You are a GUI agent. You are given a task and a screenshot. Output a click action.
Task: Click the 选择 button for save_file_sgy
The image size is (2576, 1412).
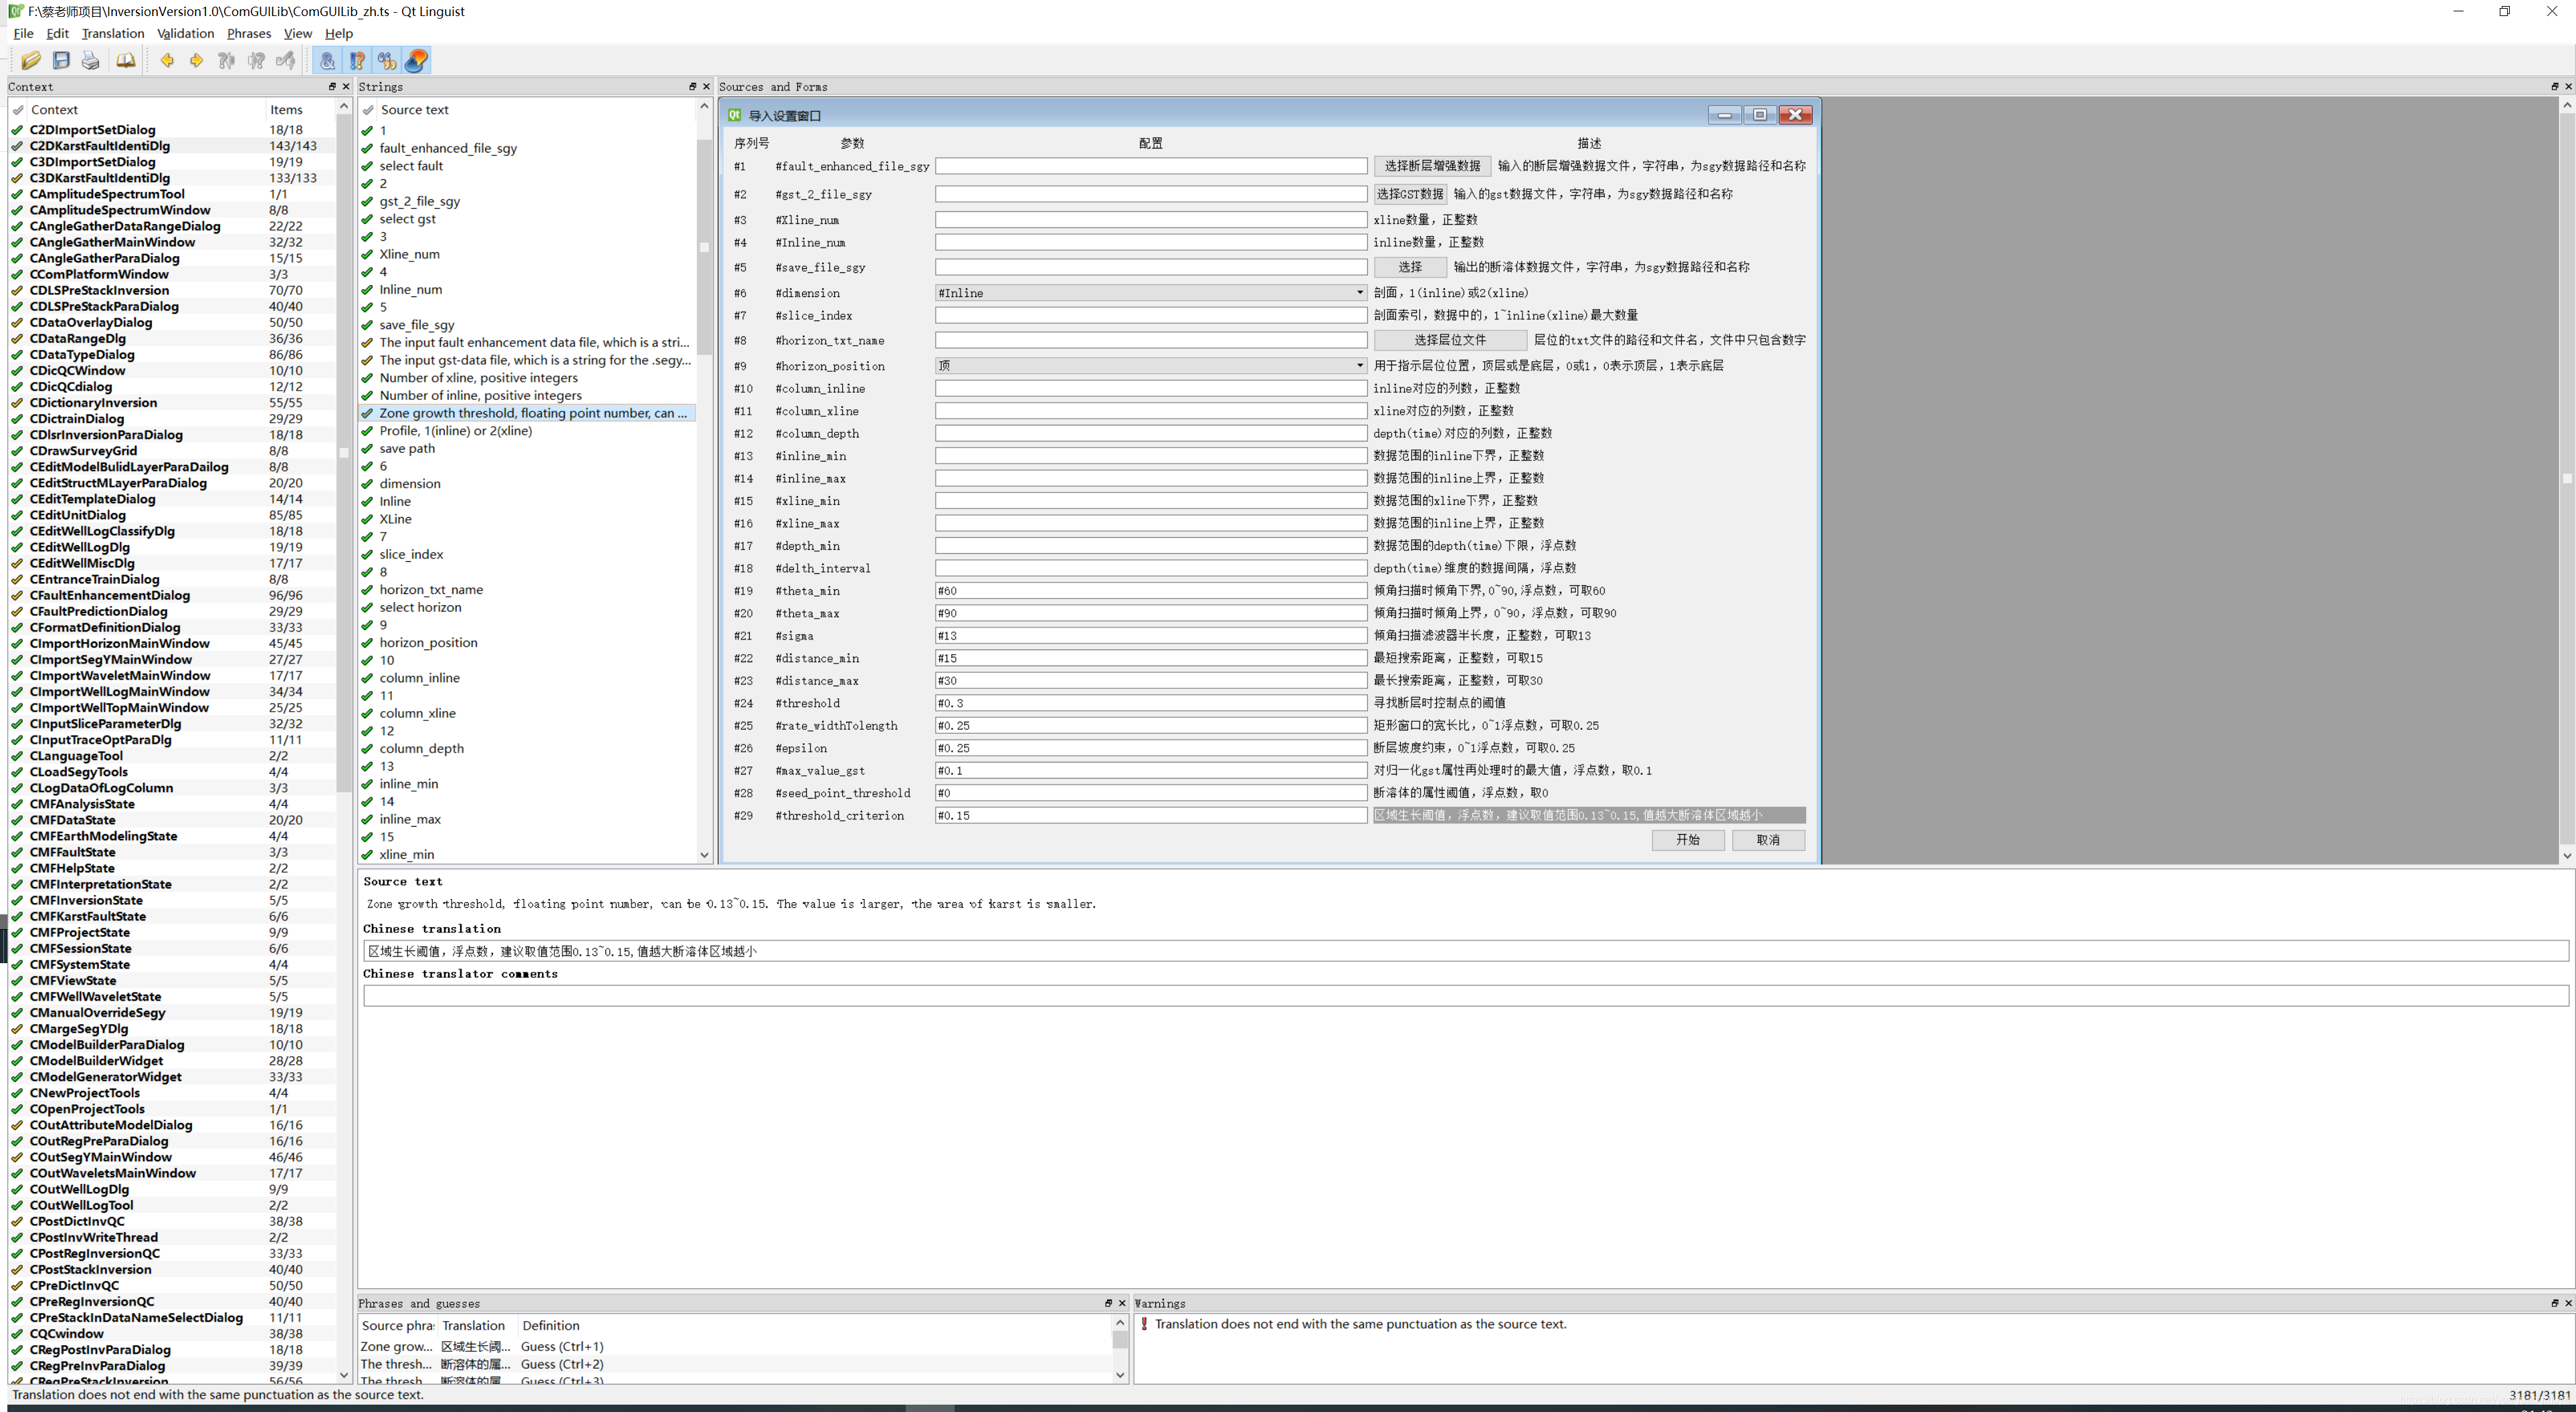(1410, 267)
